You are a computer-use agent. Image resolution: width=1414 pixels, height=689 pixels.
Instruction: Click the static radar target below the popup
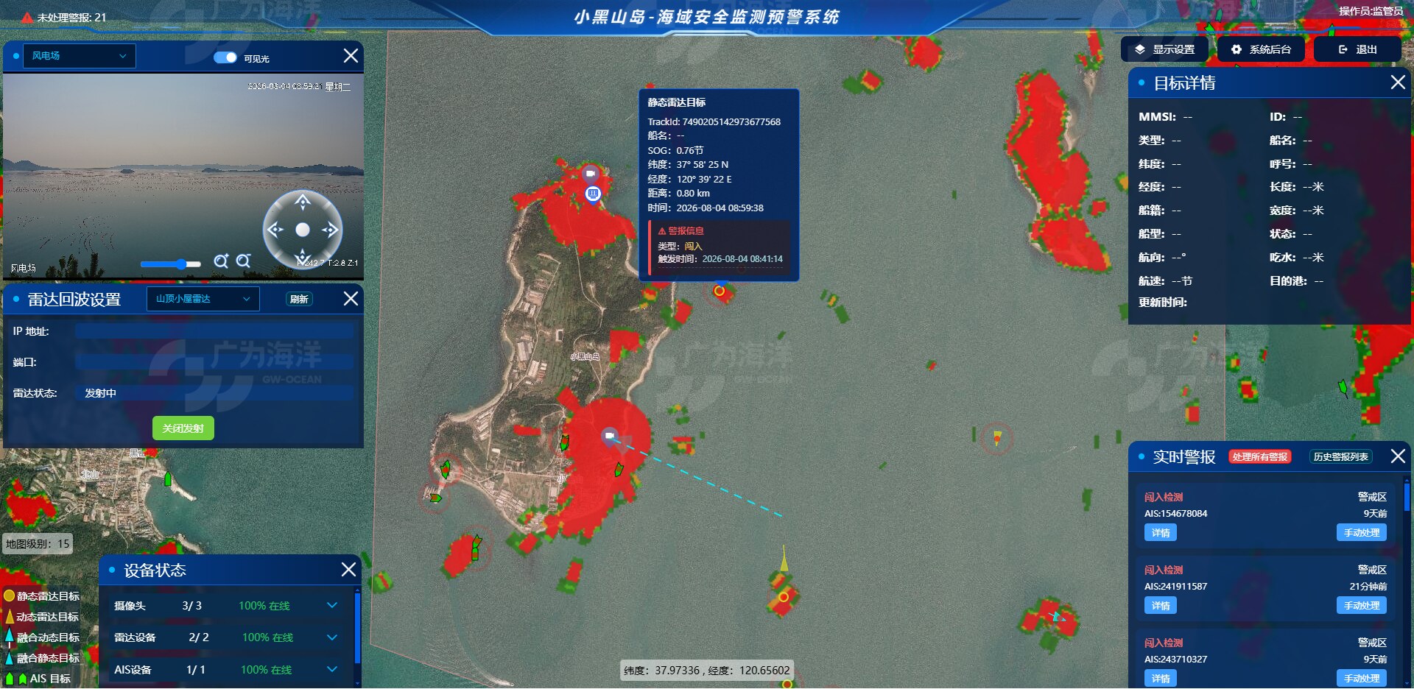pos(720,291)
